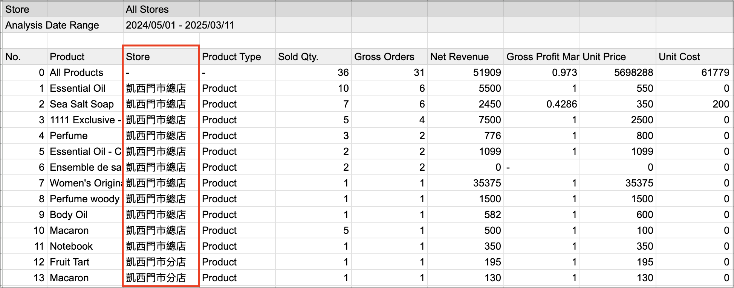Select unit price 2500 cell
Image resolution: width=734 pixels, height=288 pixels.
coord(618,120)
